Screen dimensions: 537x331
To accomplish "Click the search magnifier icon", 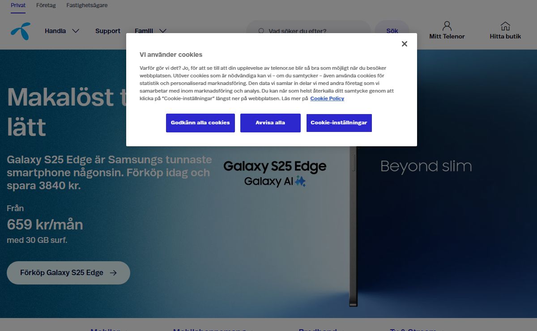I will [261, 31].
